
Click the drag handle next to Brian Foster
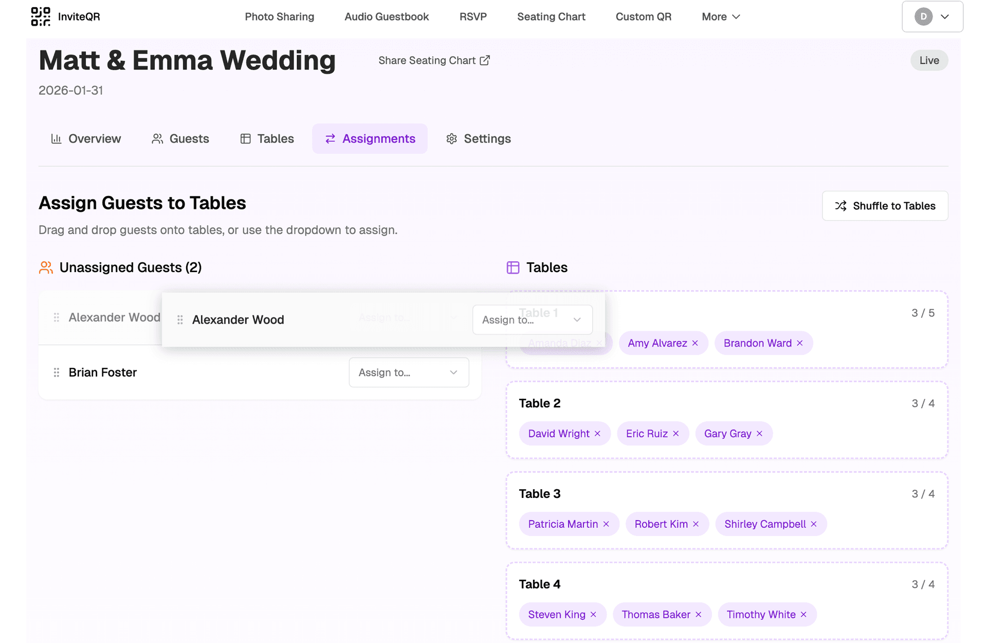[57, 372]
